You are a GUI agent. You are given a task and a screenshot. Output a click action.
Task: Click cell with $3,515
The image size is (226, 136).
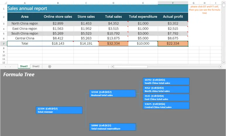(113, 29)
